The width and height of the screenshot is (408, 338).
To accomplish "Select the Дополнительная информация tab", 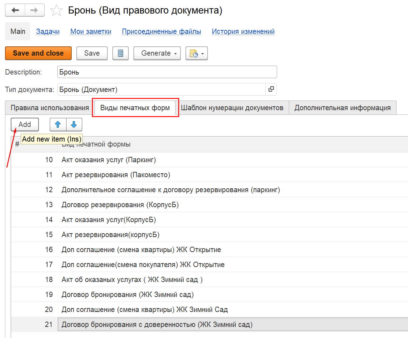I will [342, 108].
